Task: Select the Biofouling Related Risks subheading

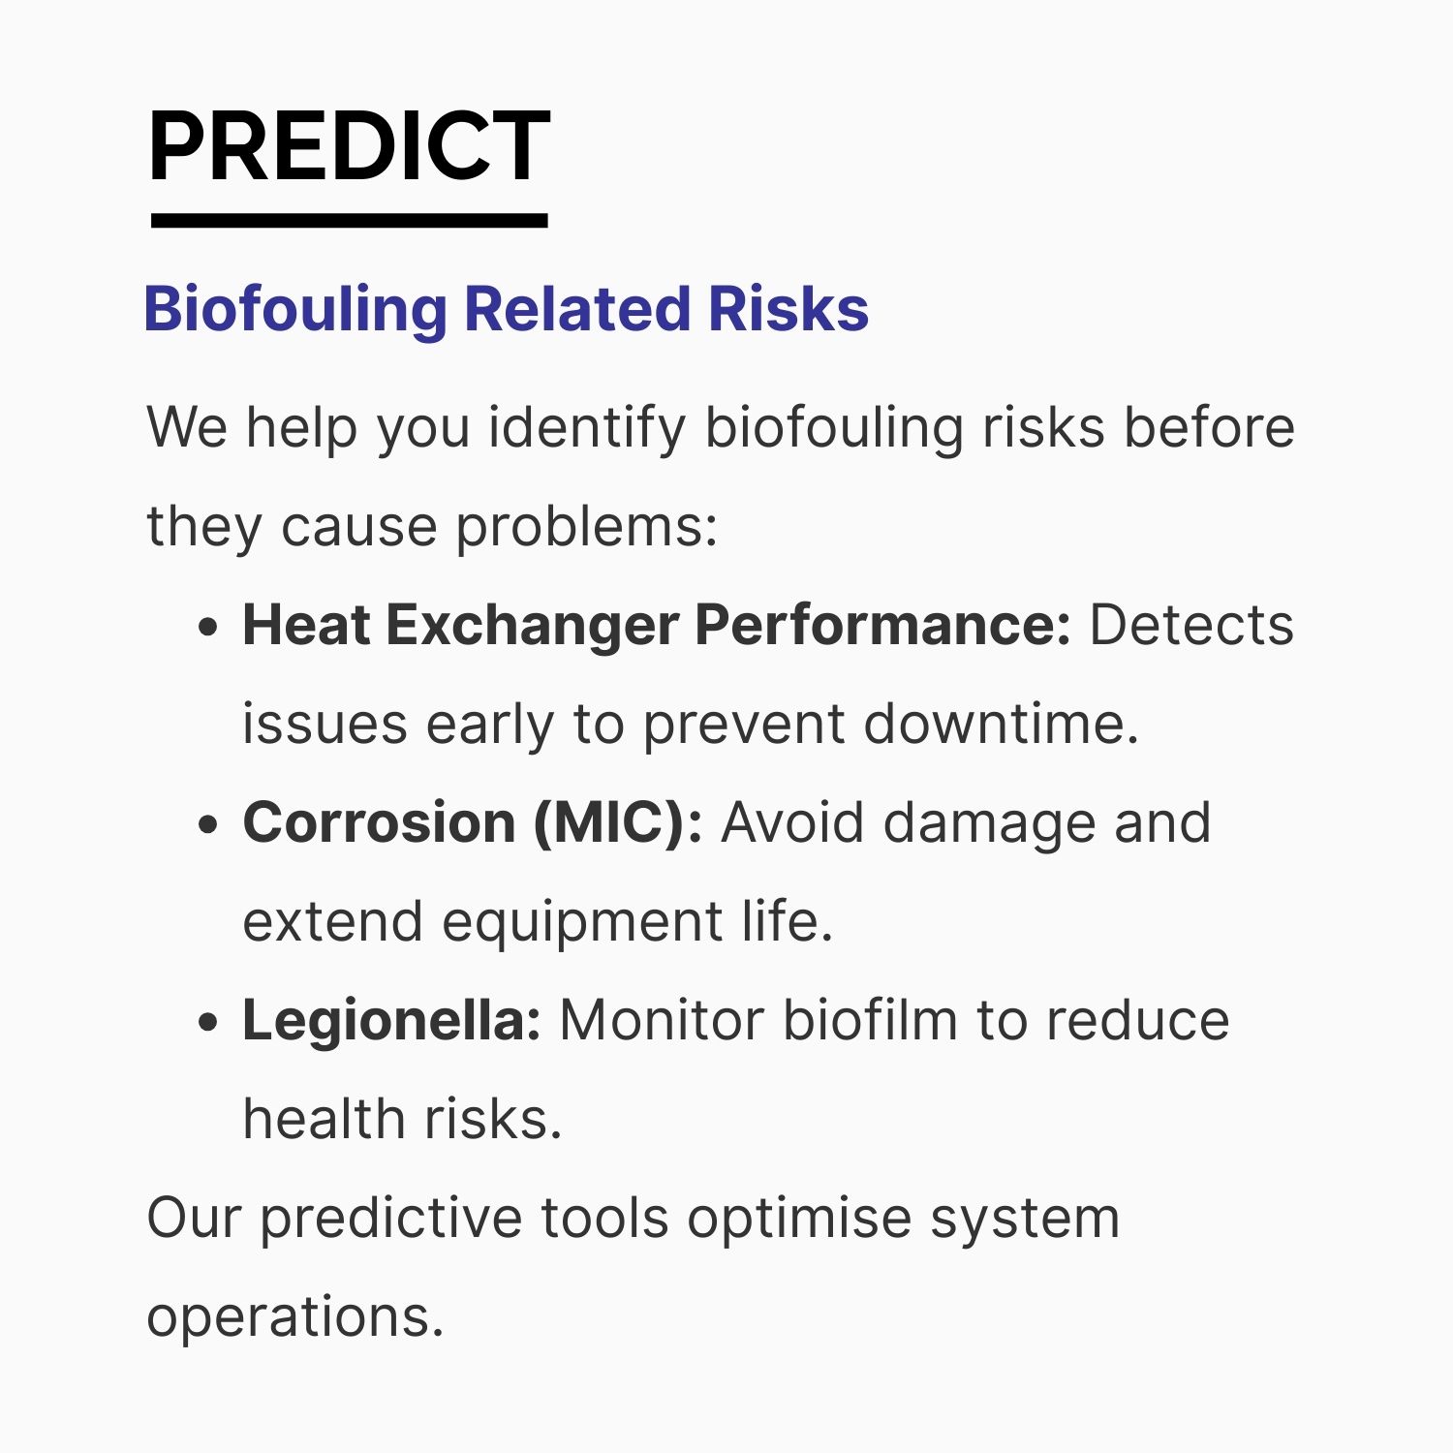Action: coord(506,310)
